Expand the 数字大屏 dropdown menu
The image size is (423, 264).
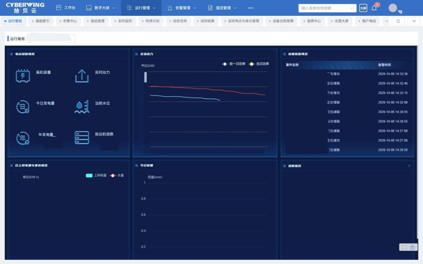click(x=101, y=8)
